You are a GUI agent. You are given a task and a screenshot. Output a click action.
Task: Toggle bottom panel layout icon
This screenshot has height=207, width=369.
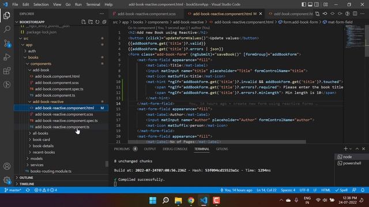click(310, 4)
